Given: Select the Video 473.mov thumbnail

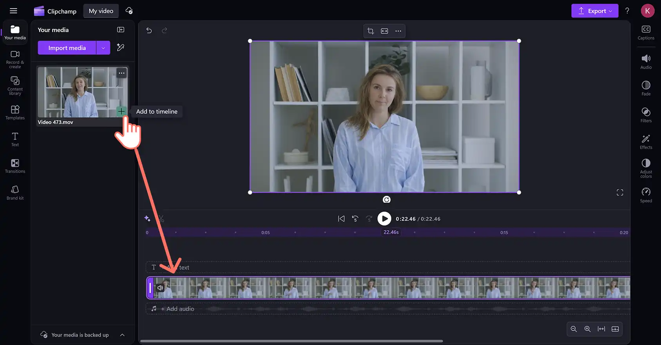Looking at the screenshot, I should click(82, 92).
